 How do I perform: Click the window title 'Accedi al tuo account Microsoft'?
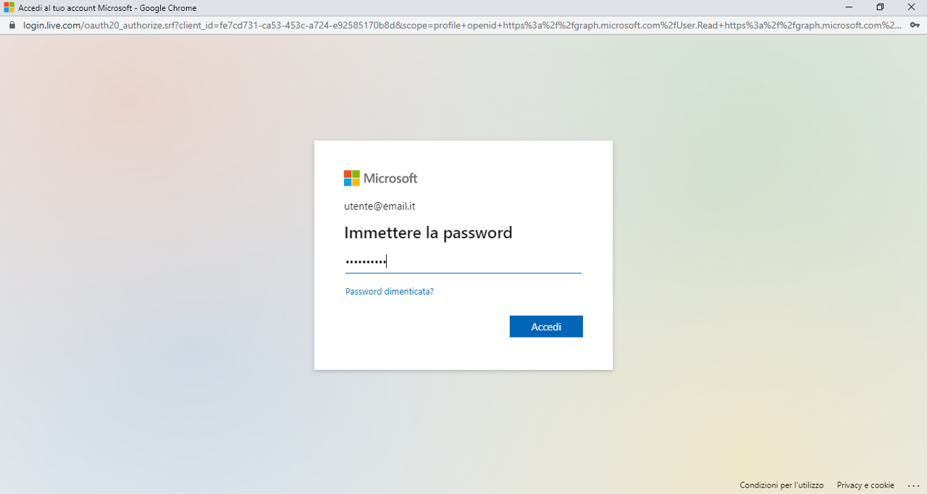click(x=107, y=8)
